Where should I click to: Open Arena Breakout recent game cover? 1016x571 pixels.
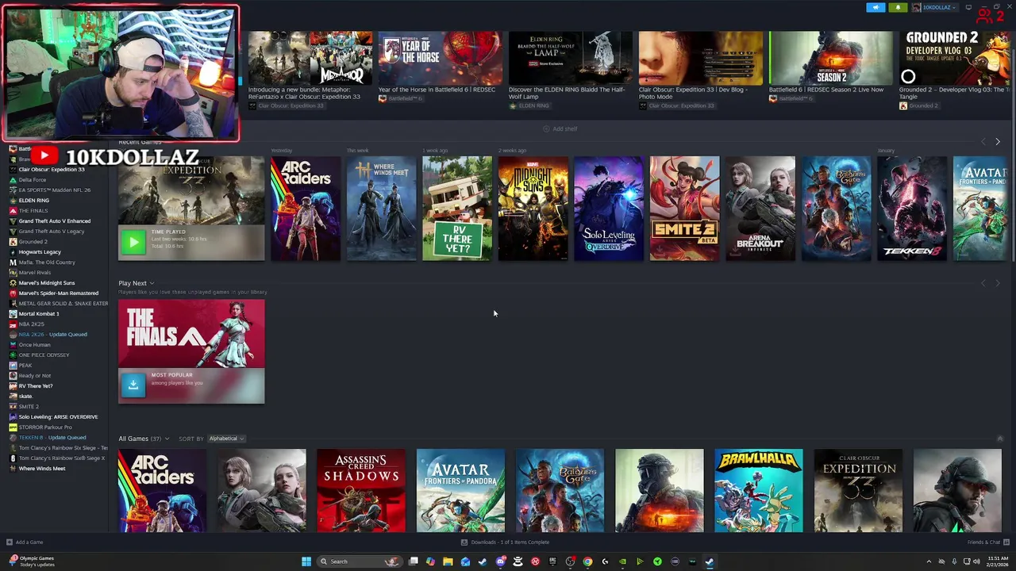point(760,209)
